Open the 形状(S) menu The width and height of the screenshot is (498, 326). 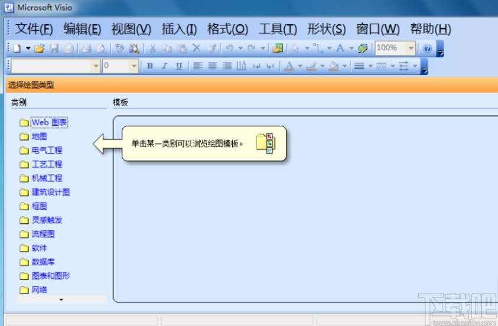[327, 29]
